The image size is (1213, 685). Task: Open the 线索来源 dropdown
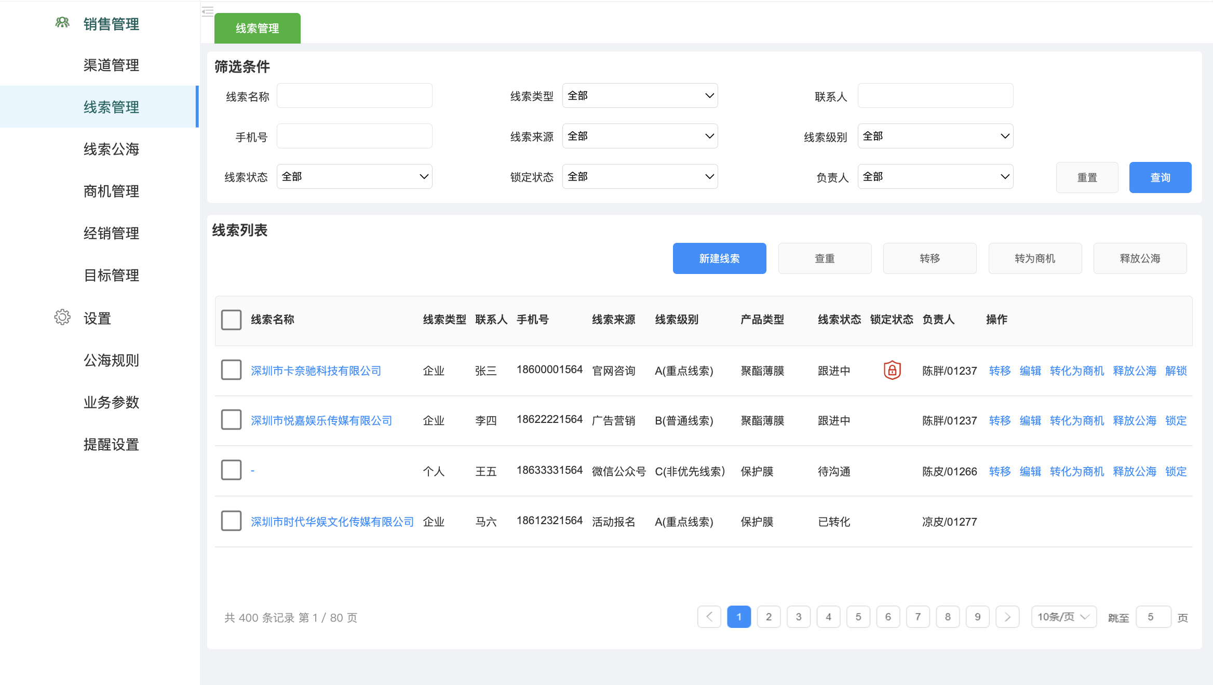pos(640,136)
